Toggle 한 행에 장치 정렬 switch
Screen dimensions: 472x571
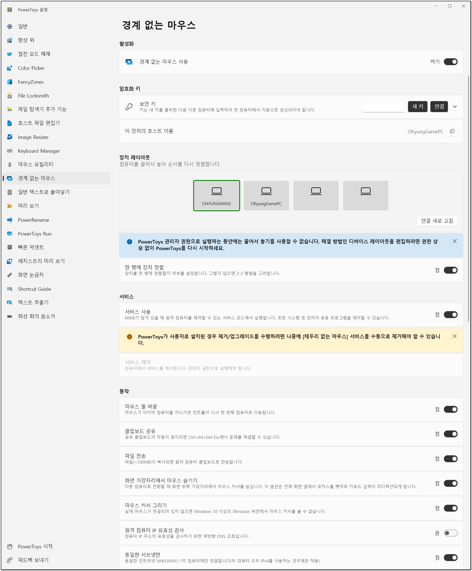[450, 270]
